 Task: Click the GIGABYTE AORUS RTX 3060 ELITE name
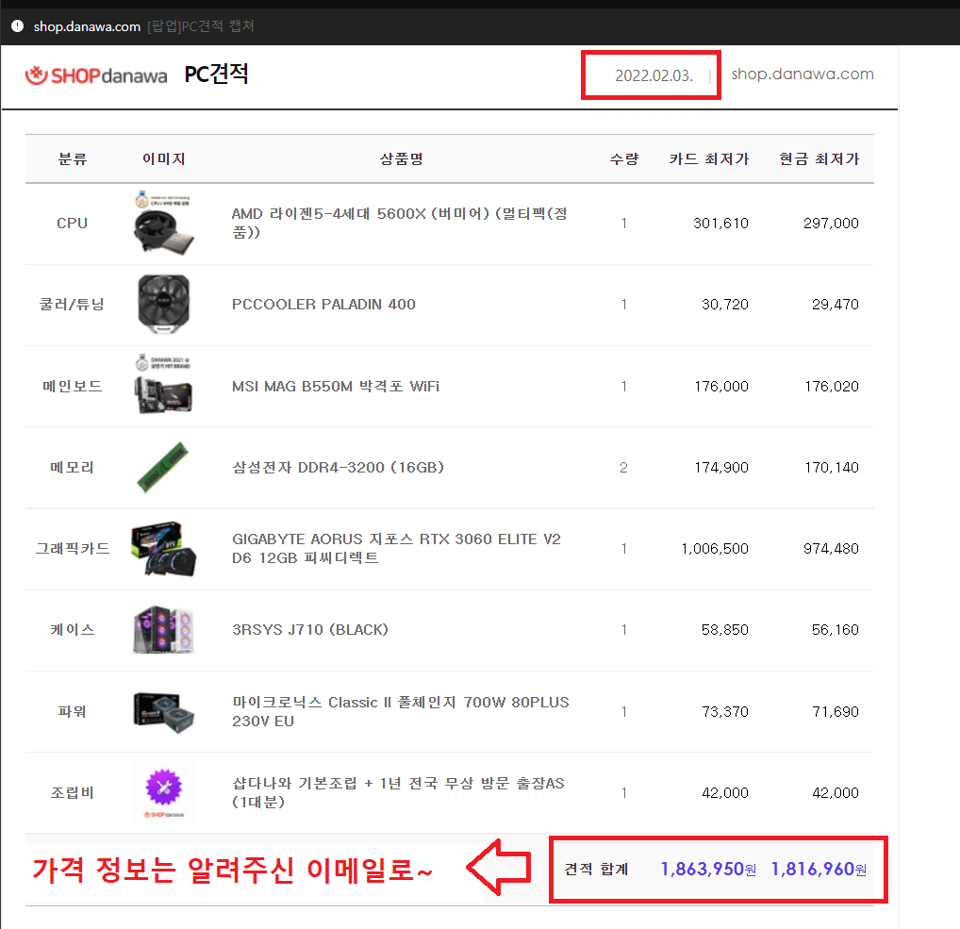pyautogui.click(x=397, y=548)
